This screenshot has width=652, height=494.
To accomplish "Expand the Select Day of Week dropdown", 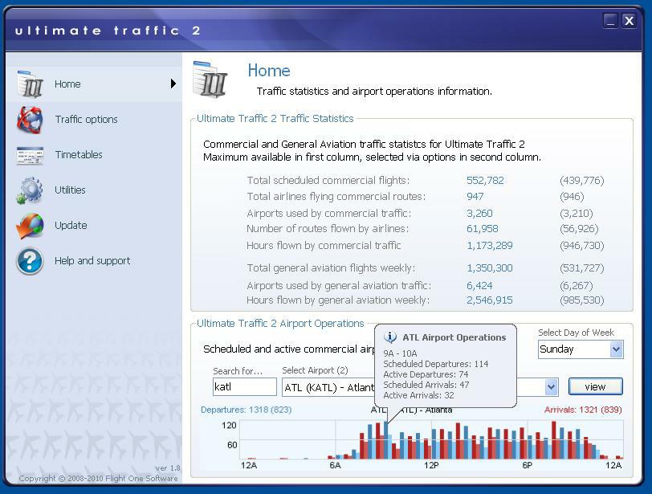I will (616, 349).
